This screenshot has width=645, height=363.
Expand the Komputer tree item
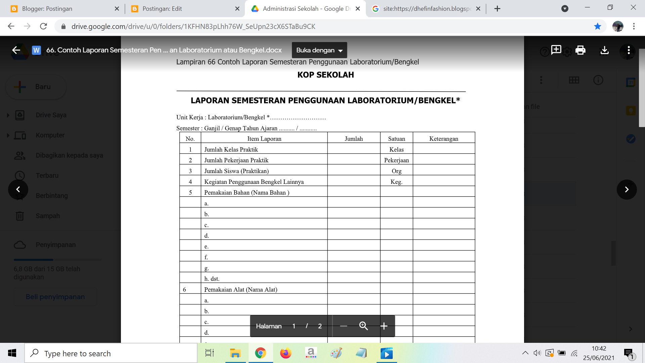pos(8,135)
